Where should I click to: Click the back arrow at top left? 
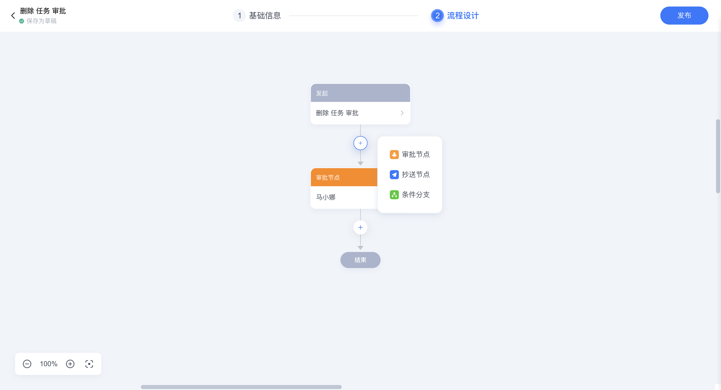(x=13, y=15)
